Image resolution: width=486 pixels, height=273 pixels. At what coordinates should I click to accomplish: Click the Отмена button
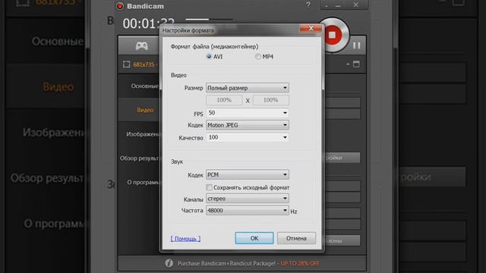[296, 238]
